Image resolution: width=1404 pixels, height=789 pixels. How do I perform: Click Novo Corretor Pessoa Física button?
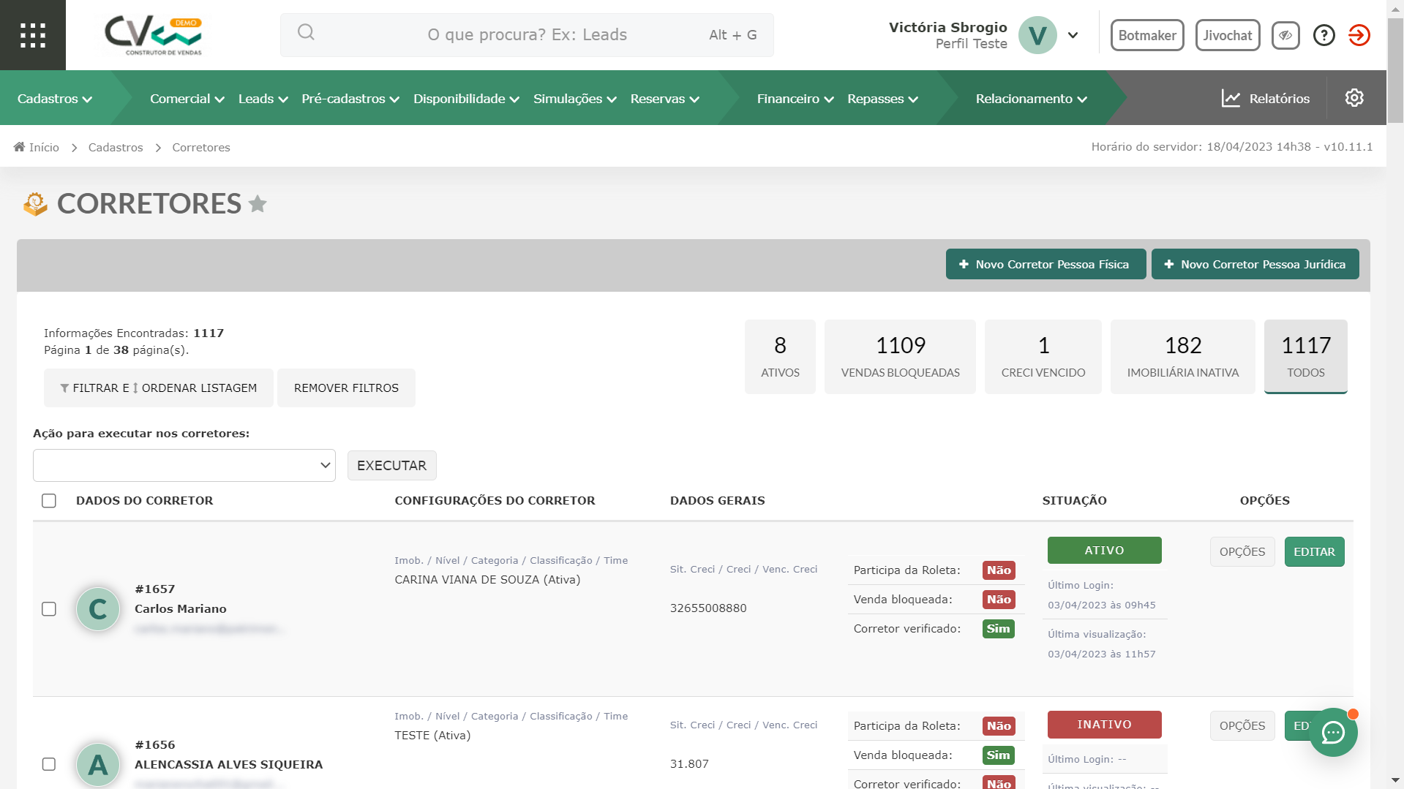coord(1045,264)
